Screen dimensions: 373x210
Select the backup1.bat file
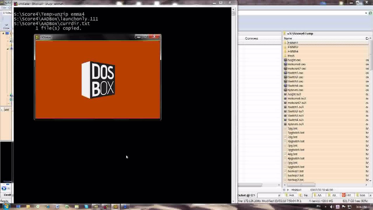point(295,171)
